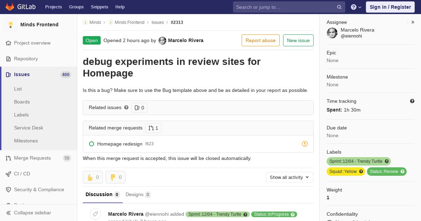Select the Discussion tab
This screenshot has width=421, height=221.
coord(102,194)
